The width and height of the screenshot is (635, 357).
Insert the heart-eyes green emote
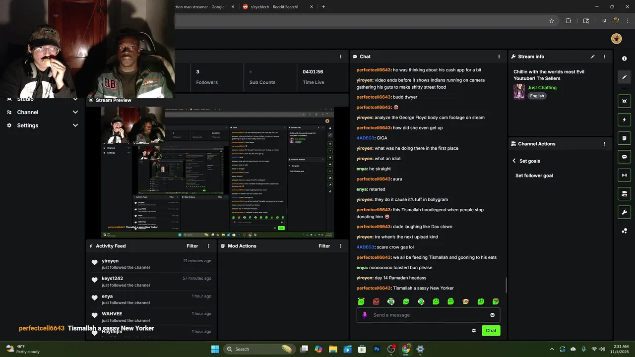coord(496,301)
